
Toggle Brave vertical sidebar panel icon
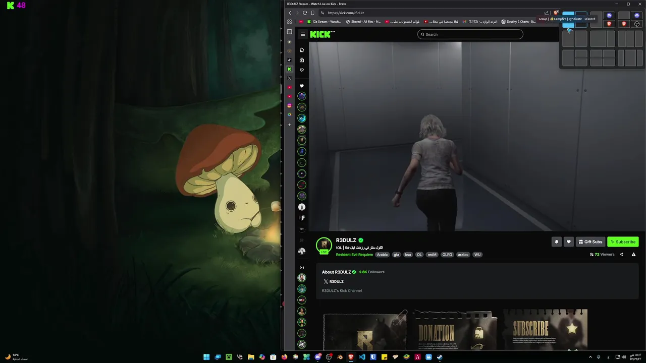click(289, 32)
